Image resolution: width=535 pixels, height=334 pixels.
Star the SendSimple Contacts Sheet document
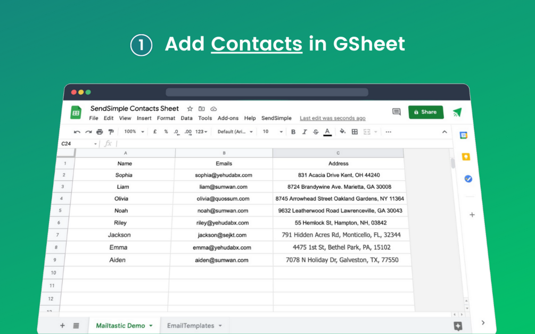coord(190,108)
